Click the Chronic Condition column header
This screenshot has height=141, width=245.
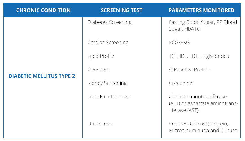(43, 10)
